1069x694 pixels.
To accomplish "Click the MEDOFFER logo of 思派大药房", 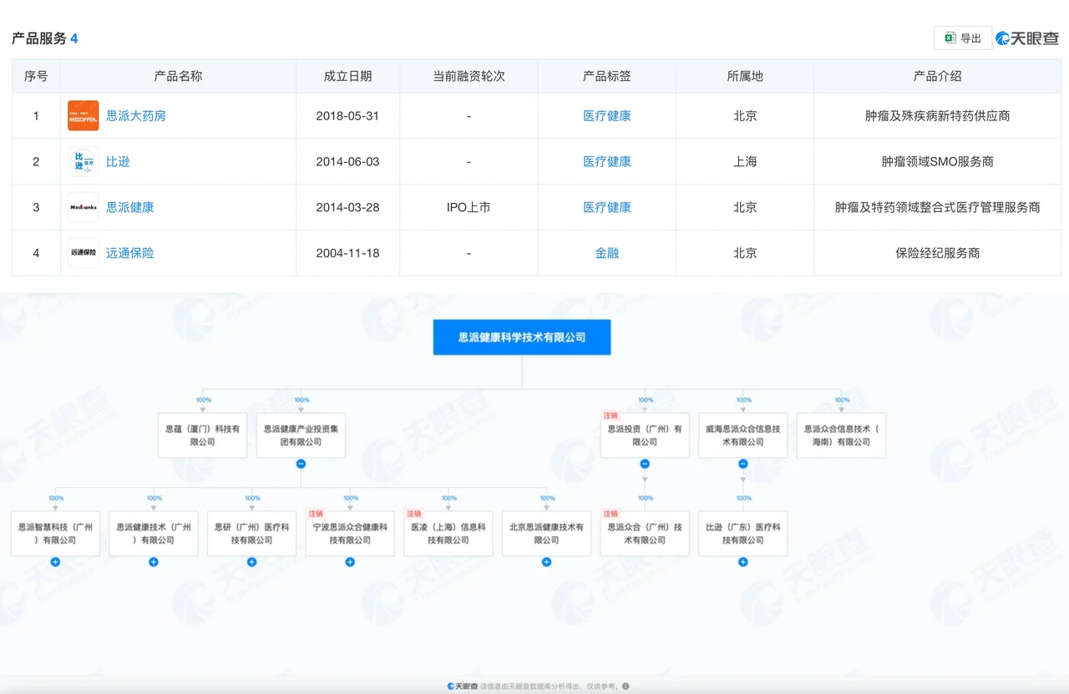I will click(x=83, y=116).
